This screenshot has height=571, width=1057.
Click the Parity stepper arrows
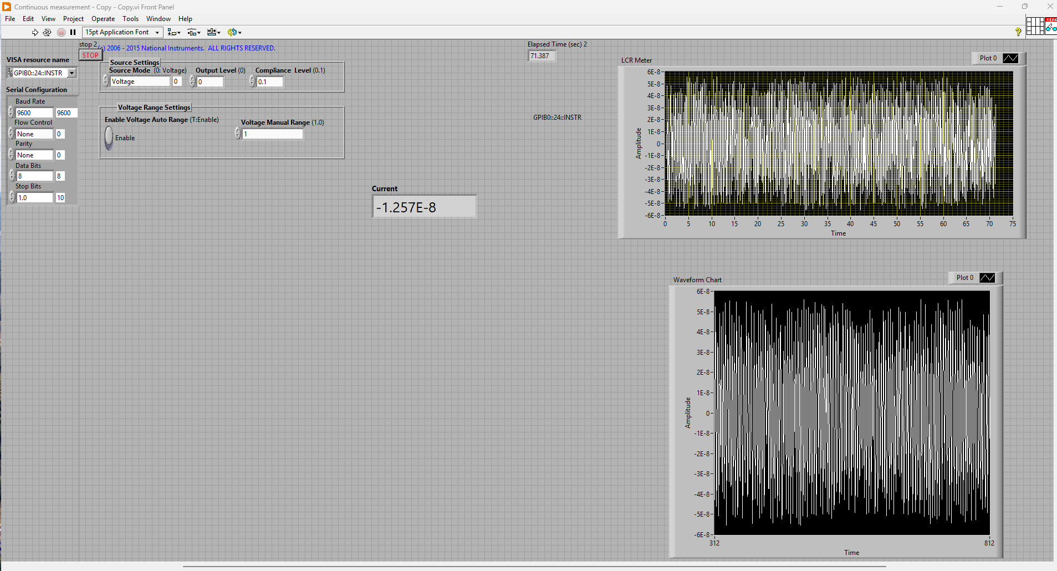[x=11, y=155]
